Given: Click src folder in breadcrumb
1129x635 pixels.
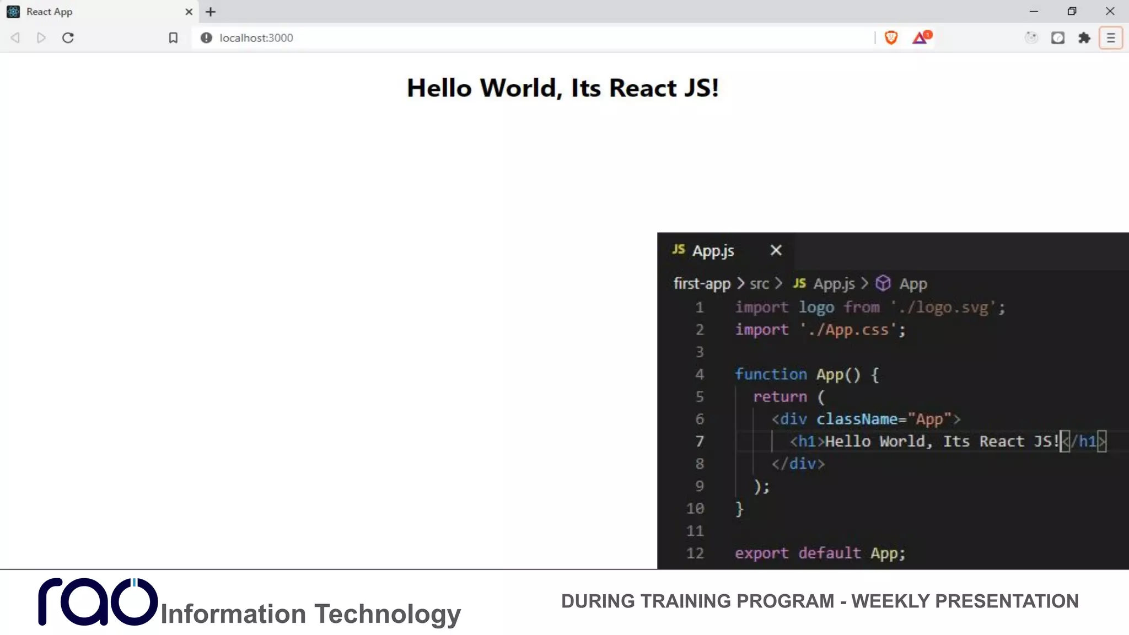Looking at the screenshot, I should point(759,284).
